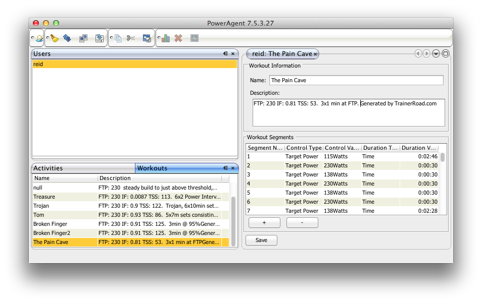Screen dimensions: 482x303
Task: Click the Workouts list vertical scrollbar
Action: [x=233, y=221]
